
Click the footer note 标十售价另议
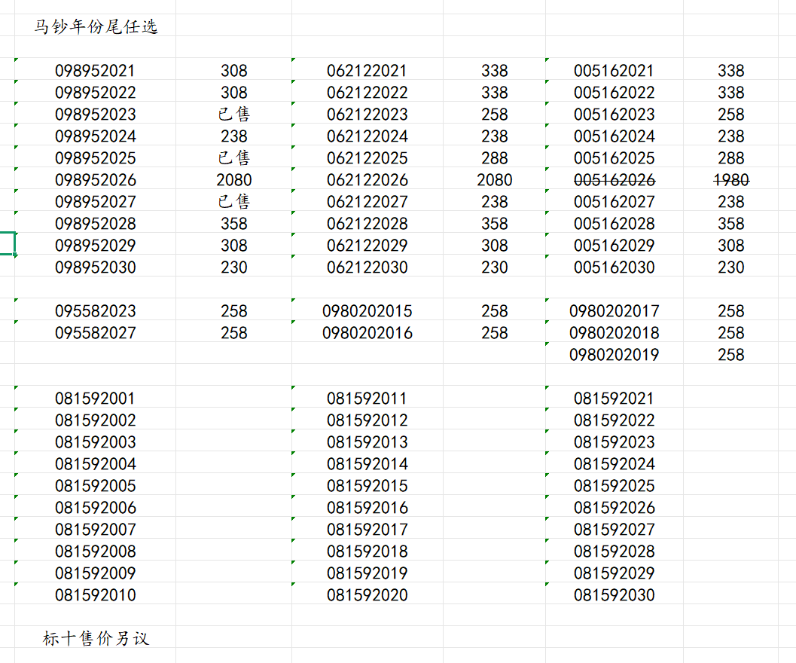96,639
